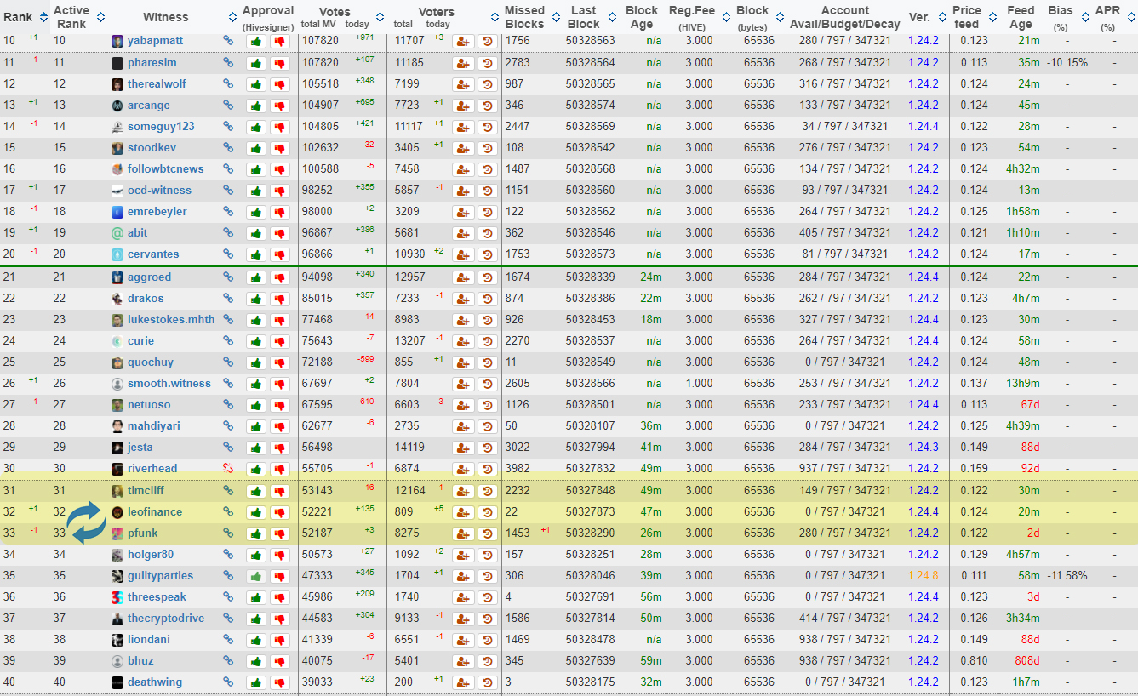The image size is (1138, 696).
Task: Sort by Active Rank using its arrows
Action: coord(101,17)
